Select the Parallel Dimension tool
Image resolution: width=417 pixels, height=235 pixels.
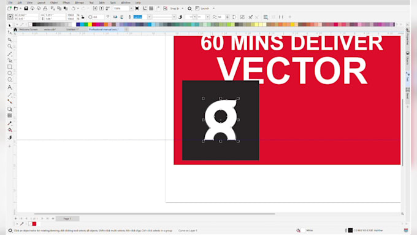(10, 95)
